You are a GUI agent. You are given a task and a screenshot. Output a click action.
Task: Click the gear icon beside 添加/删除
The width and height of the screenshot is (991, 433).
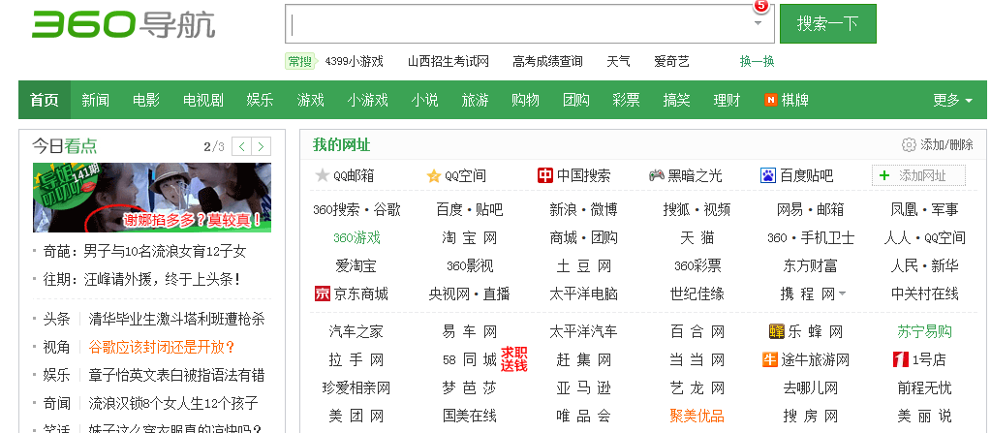(909, 144)
